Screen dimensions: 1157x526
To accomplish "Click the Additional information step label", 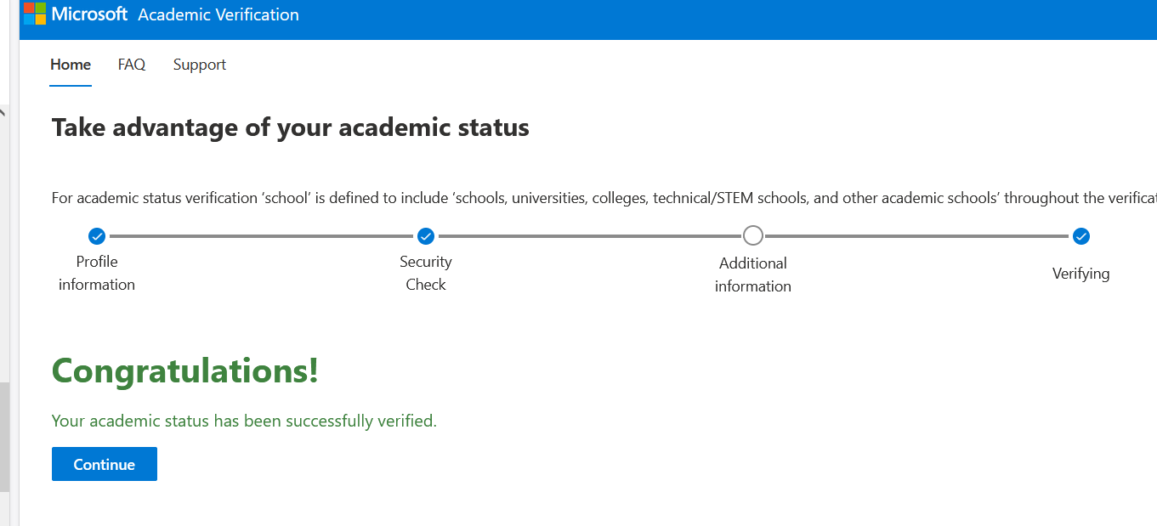I will tap(753, 274).
